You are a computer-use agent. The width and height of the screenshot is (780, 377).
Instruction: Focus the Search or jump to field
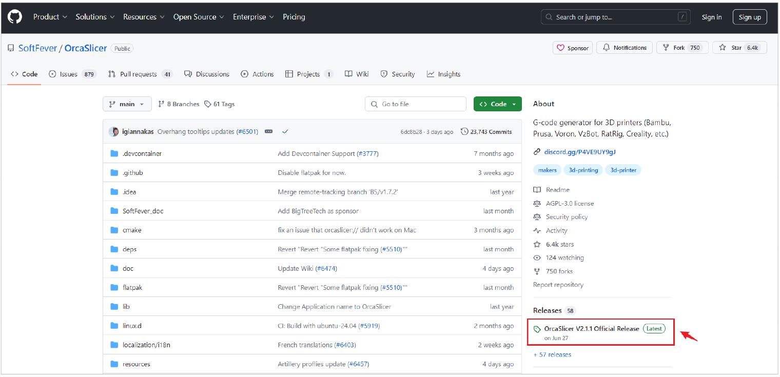point(616,17)
